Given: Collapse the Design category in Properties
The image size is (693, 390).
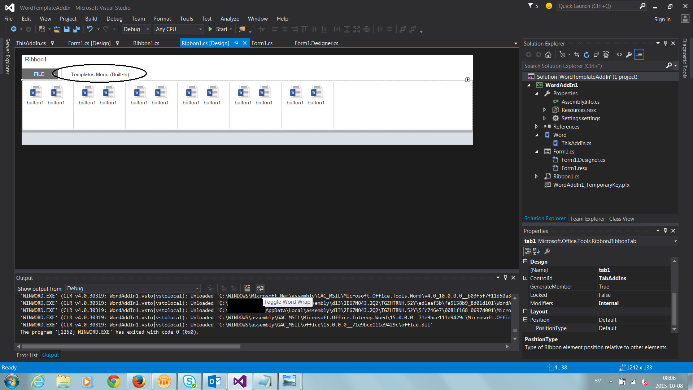Looking at the screenshot, I should click(x=526, y=261).
